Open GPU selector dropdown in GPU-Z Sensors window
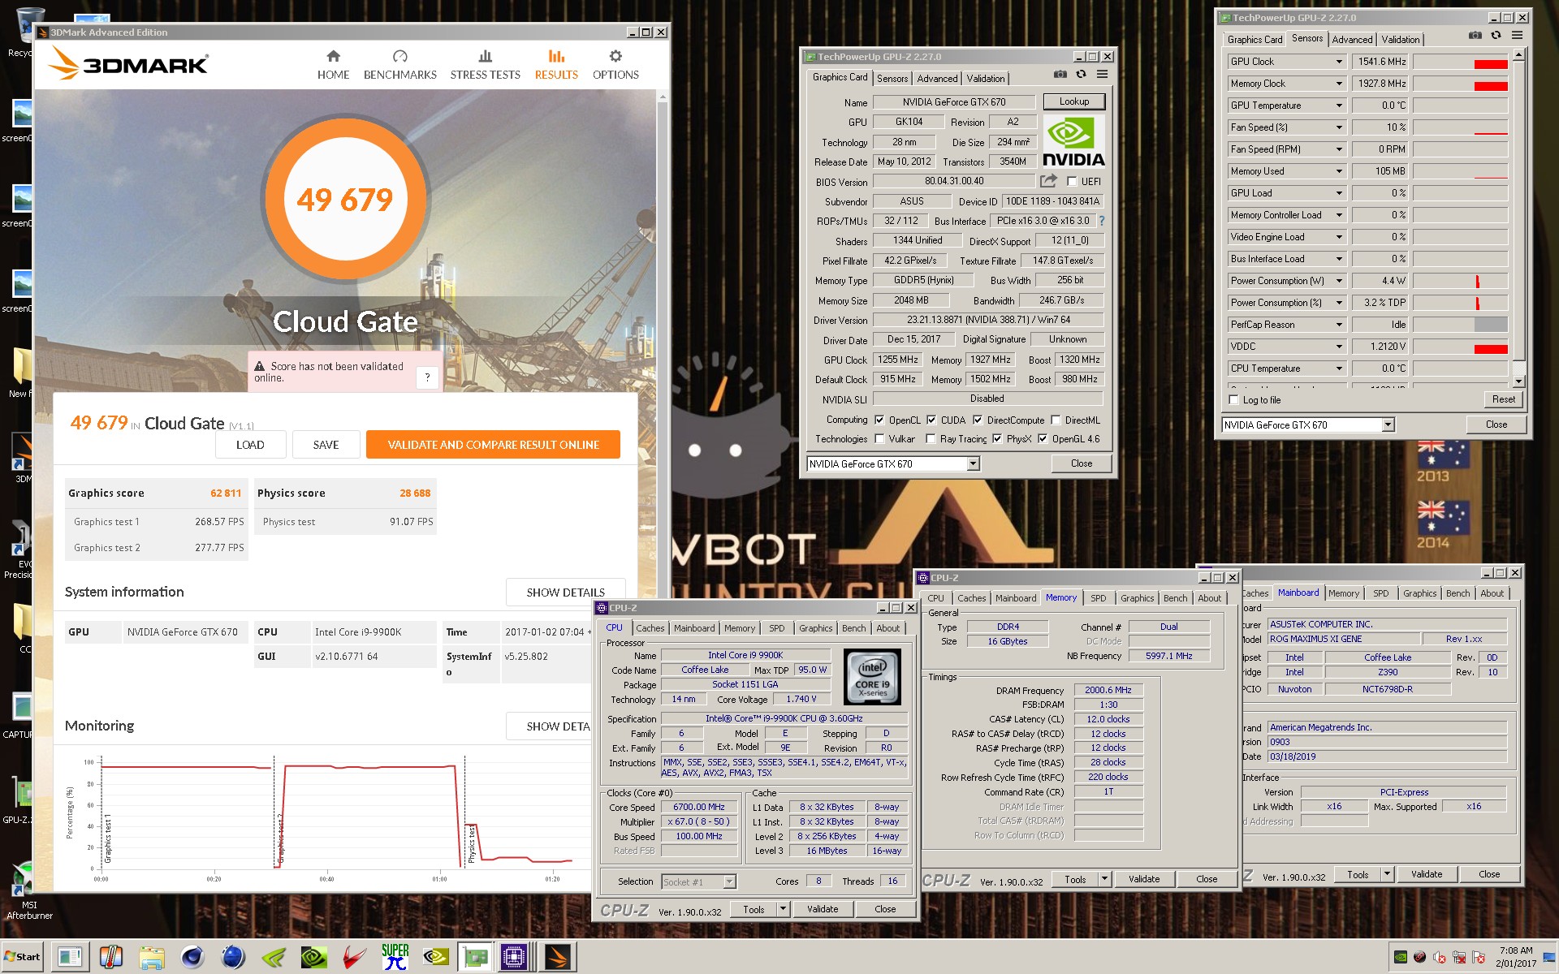Image resolution: width=1559 pixels, height=974 pixels. tap(1388, 425)
